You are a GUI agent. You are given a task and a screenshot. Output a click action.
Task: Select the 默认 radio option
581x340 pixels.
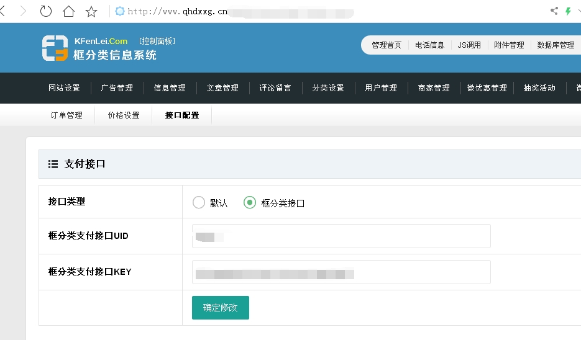199,202
